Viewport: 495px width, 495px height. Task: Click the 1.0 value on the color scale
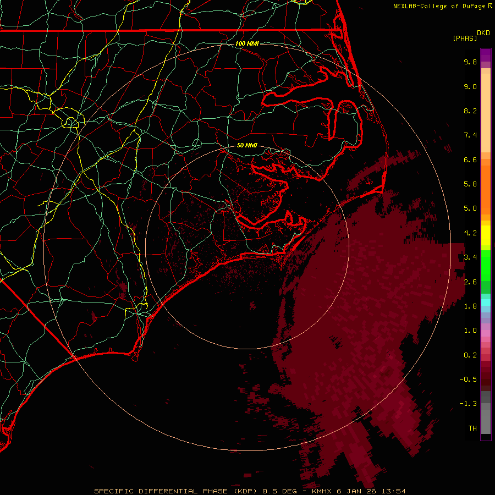[470, 331]
